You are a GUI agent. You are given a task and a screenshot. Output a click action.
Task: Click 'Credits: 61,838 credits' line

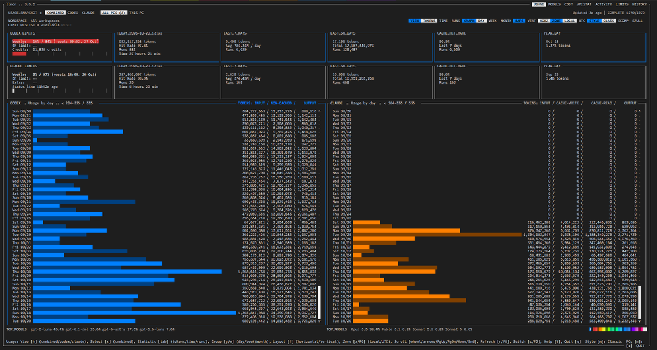click(x=37, y=50)
